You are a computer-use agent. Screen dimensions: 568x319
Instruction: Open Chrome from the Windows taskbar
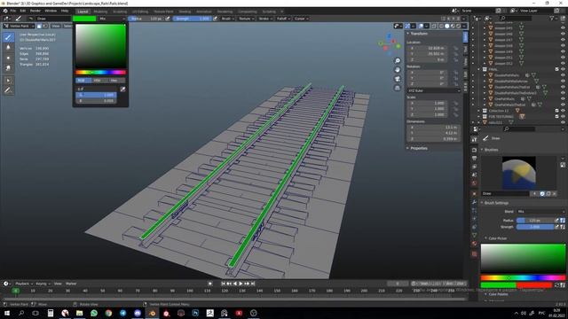coord(108,313)
